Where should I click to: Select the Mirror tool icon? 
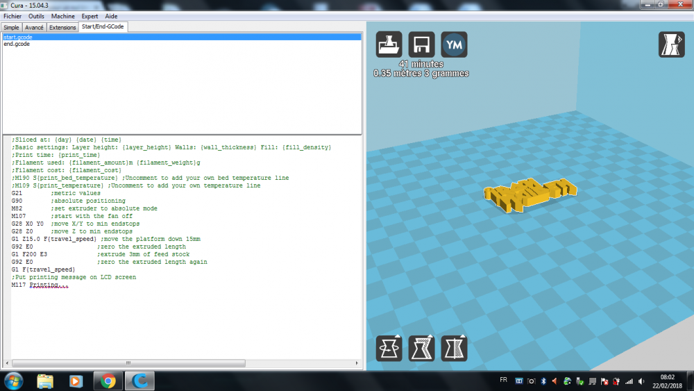point(454,348)
